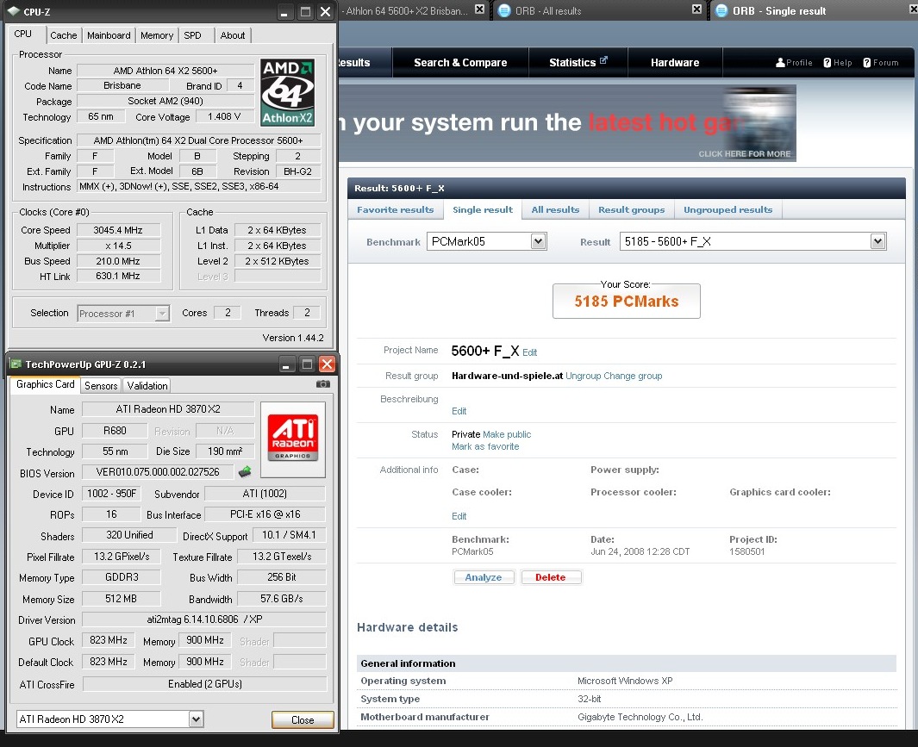Screen dimensions: 918x747
Task: Click the GPU Clock 823 MHz value
Action: [109, 640]
